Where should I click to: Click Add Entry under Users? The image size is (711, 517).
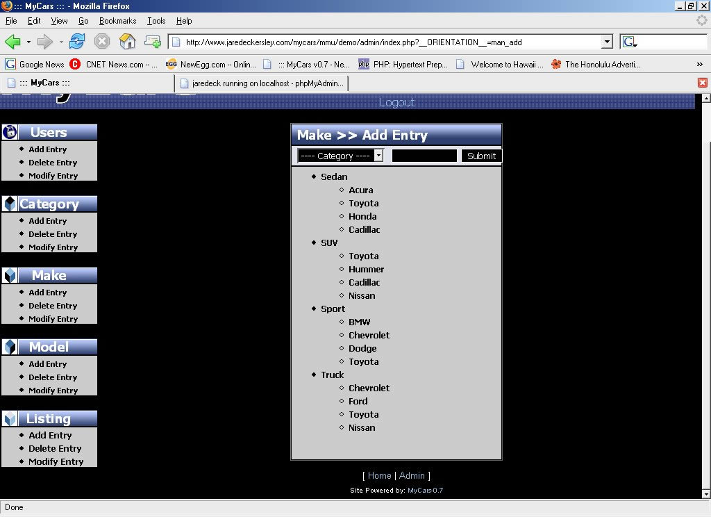(48, 149)
